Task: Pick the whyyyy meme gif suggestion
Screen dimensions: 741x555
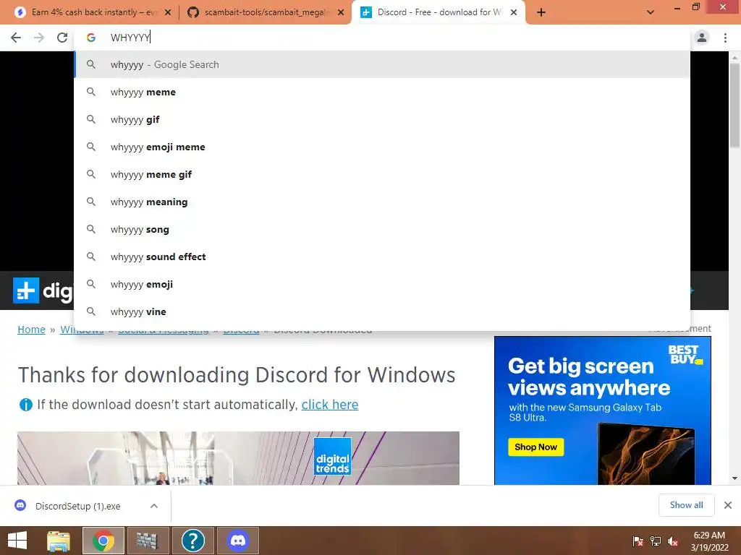Action: click(x=382, y=174)
